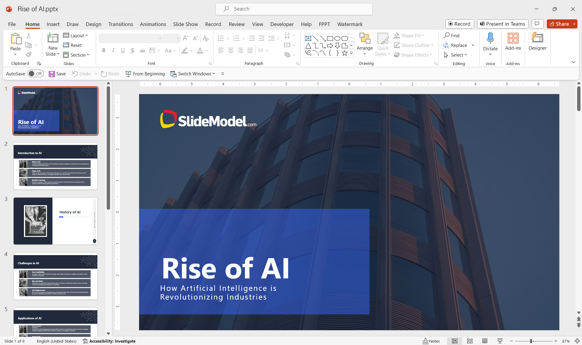Apply italic formatting to text
This screenshot has width=582, height=345.
[113, 50]
